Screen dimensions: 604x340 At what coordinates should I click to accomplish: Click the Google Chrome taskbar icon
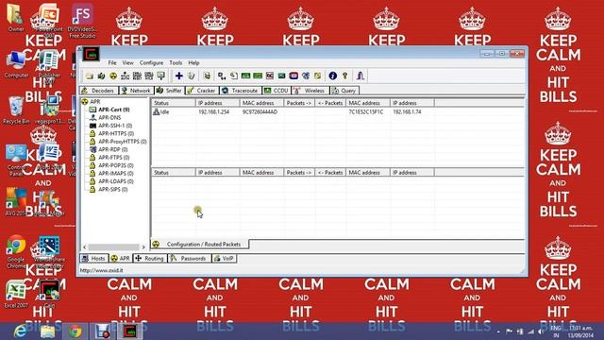coord(75,331)
